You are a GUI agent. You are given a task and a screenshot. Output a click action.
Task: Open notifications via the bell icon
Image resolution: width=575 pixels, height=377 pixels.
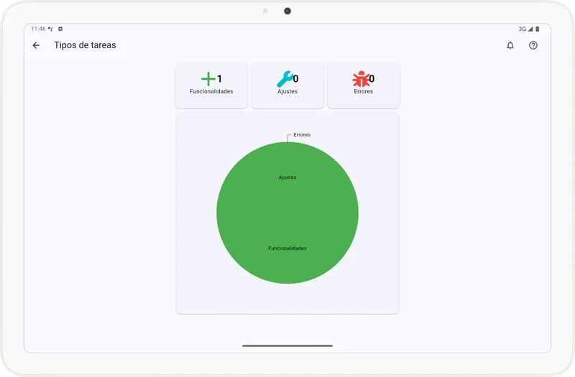[510, 45]
